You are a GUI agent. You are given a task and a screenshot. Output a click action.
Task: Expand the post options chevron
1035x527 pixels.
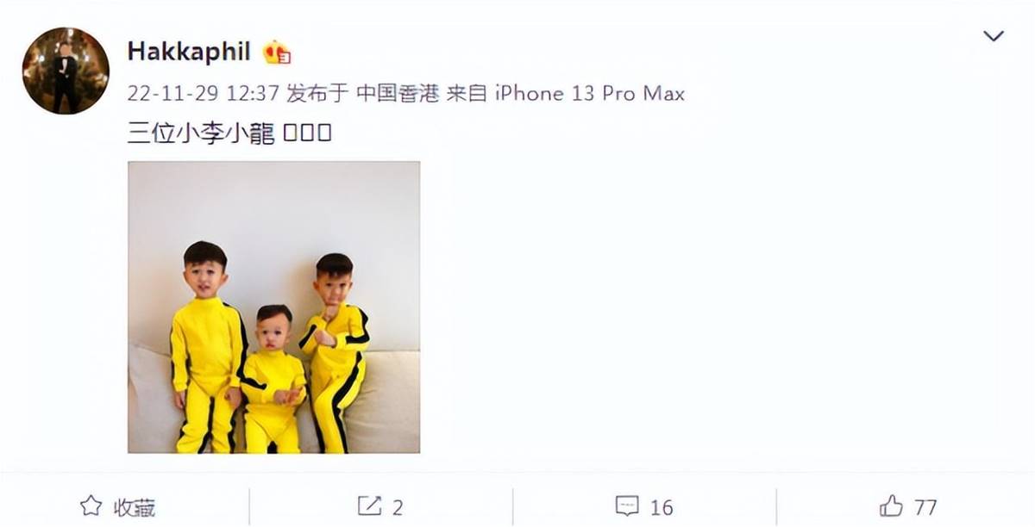coord(994,36)
